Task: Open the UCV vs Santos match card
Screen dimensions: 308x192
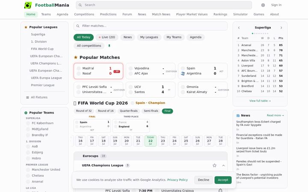Action: pyautogui.click(x=151, y=90)
